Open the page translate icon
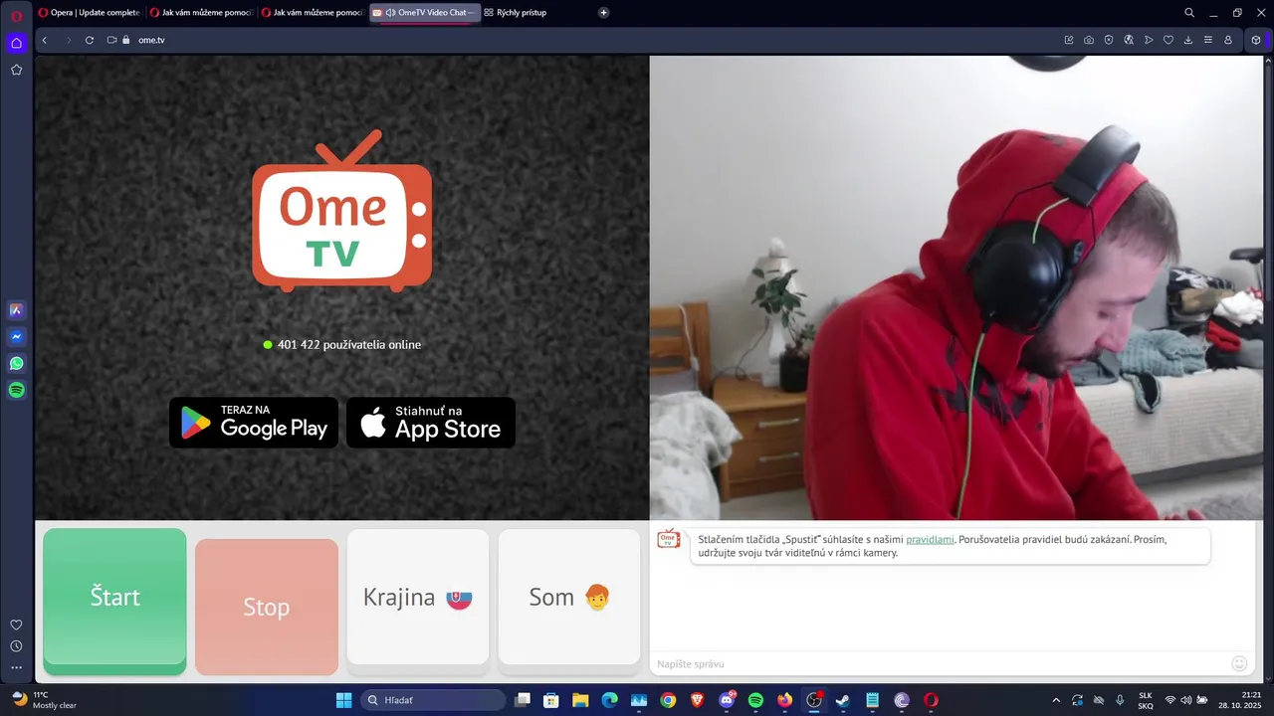 click(1129, 40)
